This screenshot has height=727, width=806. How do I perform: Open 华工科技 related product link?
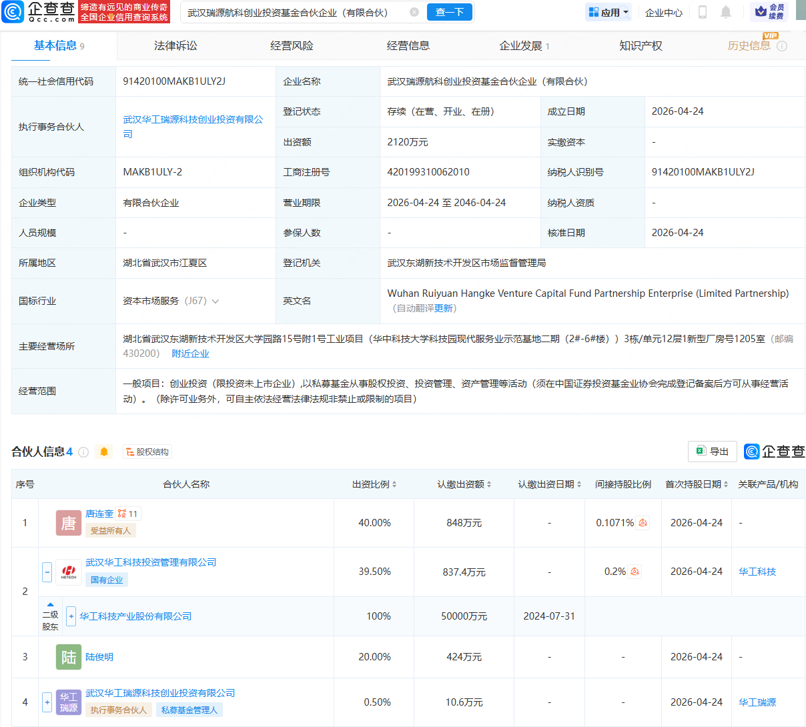[x=757, y=572]
